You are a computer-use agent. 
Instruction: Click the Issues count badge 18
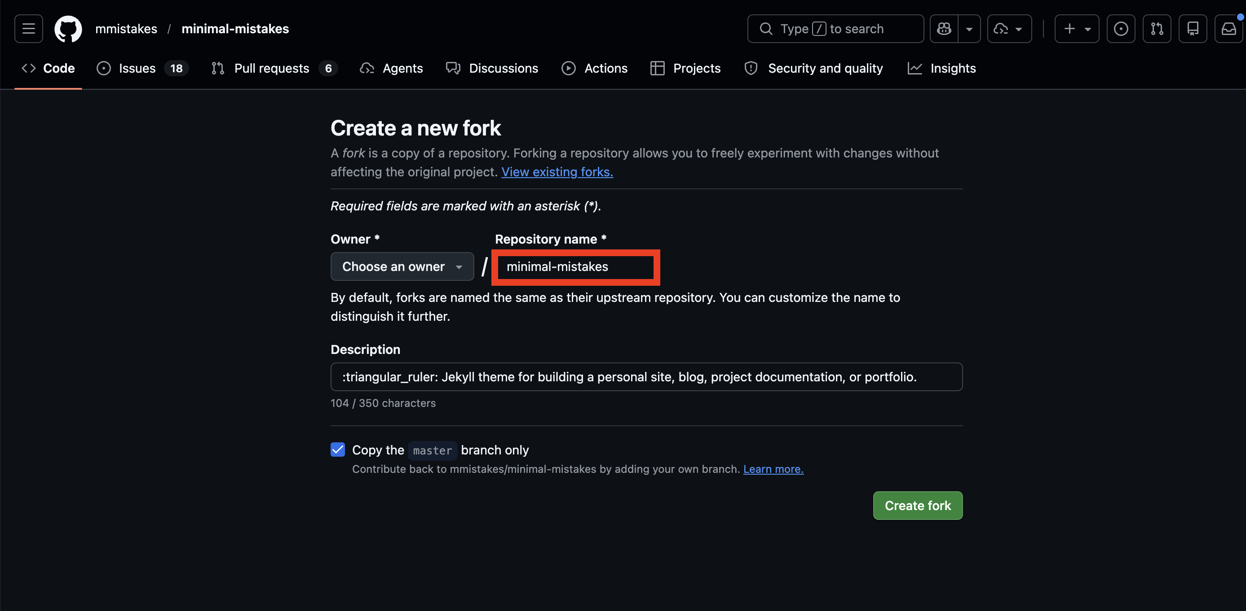(177, 69)
